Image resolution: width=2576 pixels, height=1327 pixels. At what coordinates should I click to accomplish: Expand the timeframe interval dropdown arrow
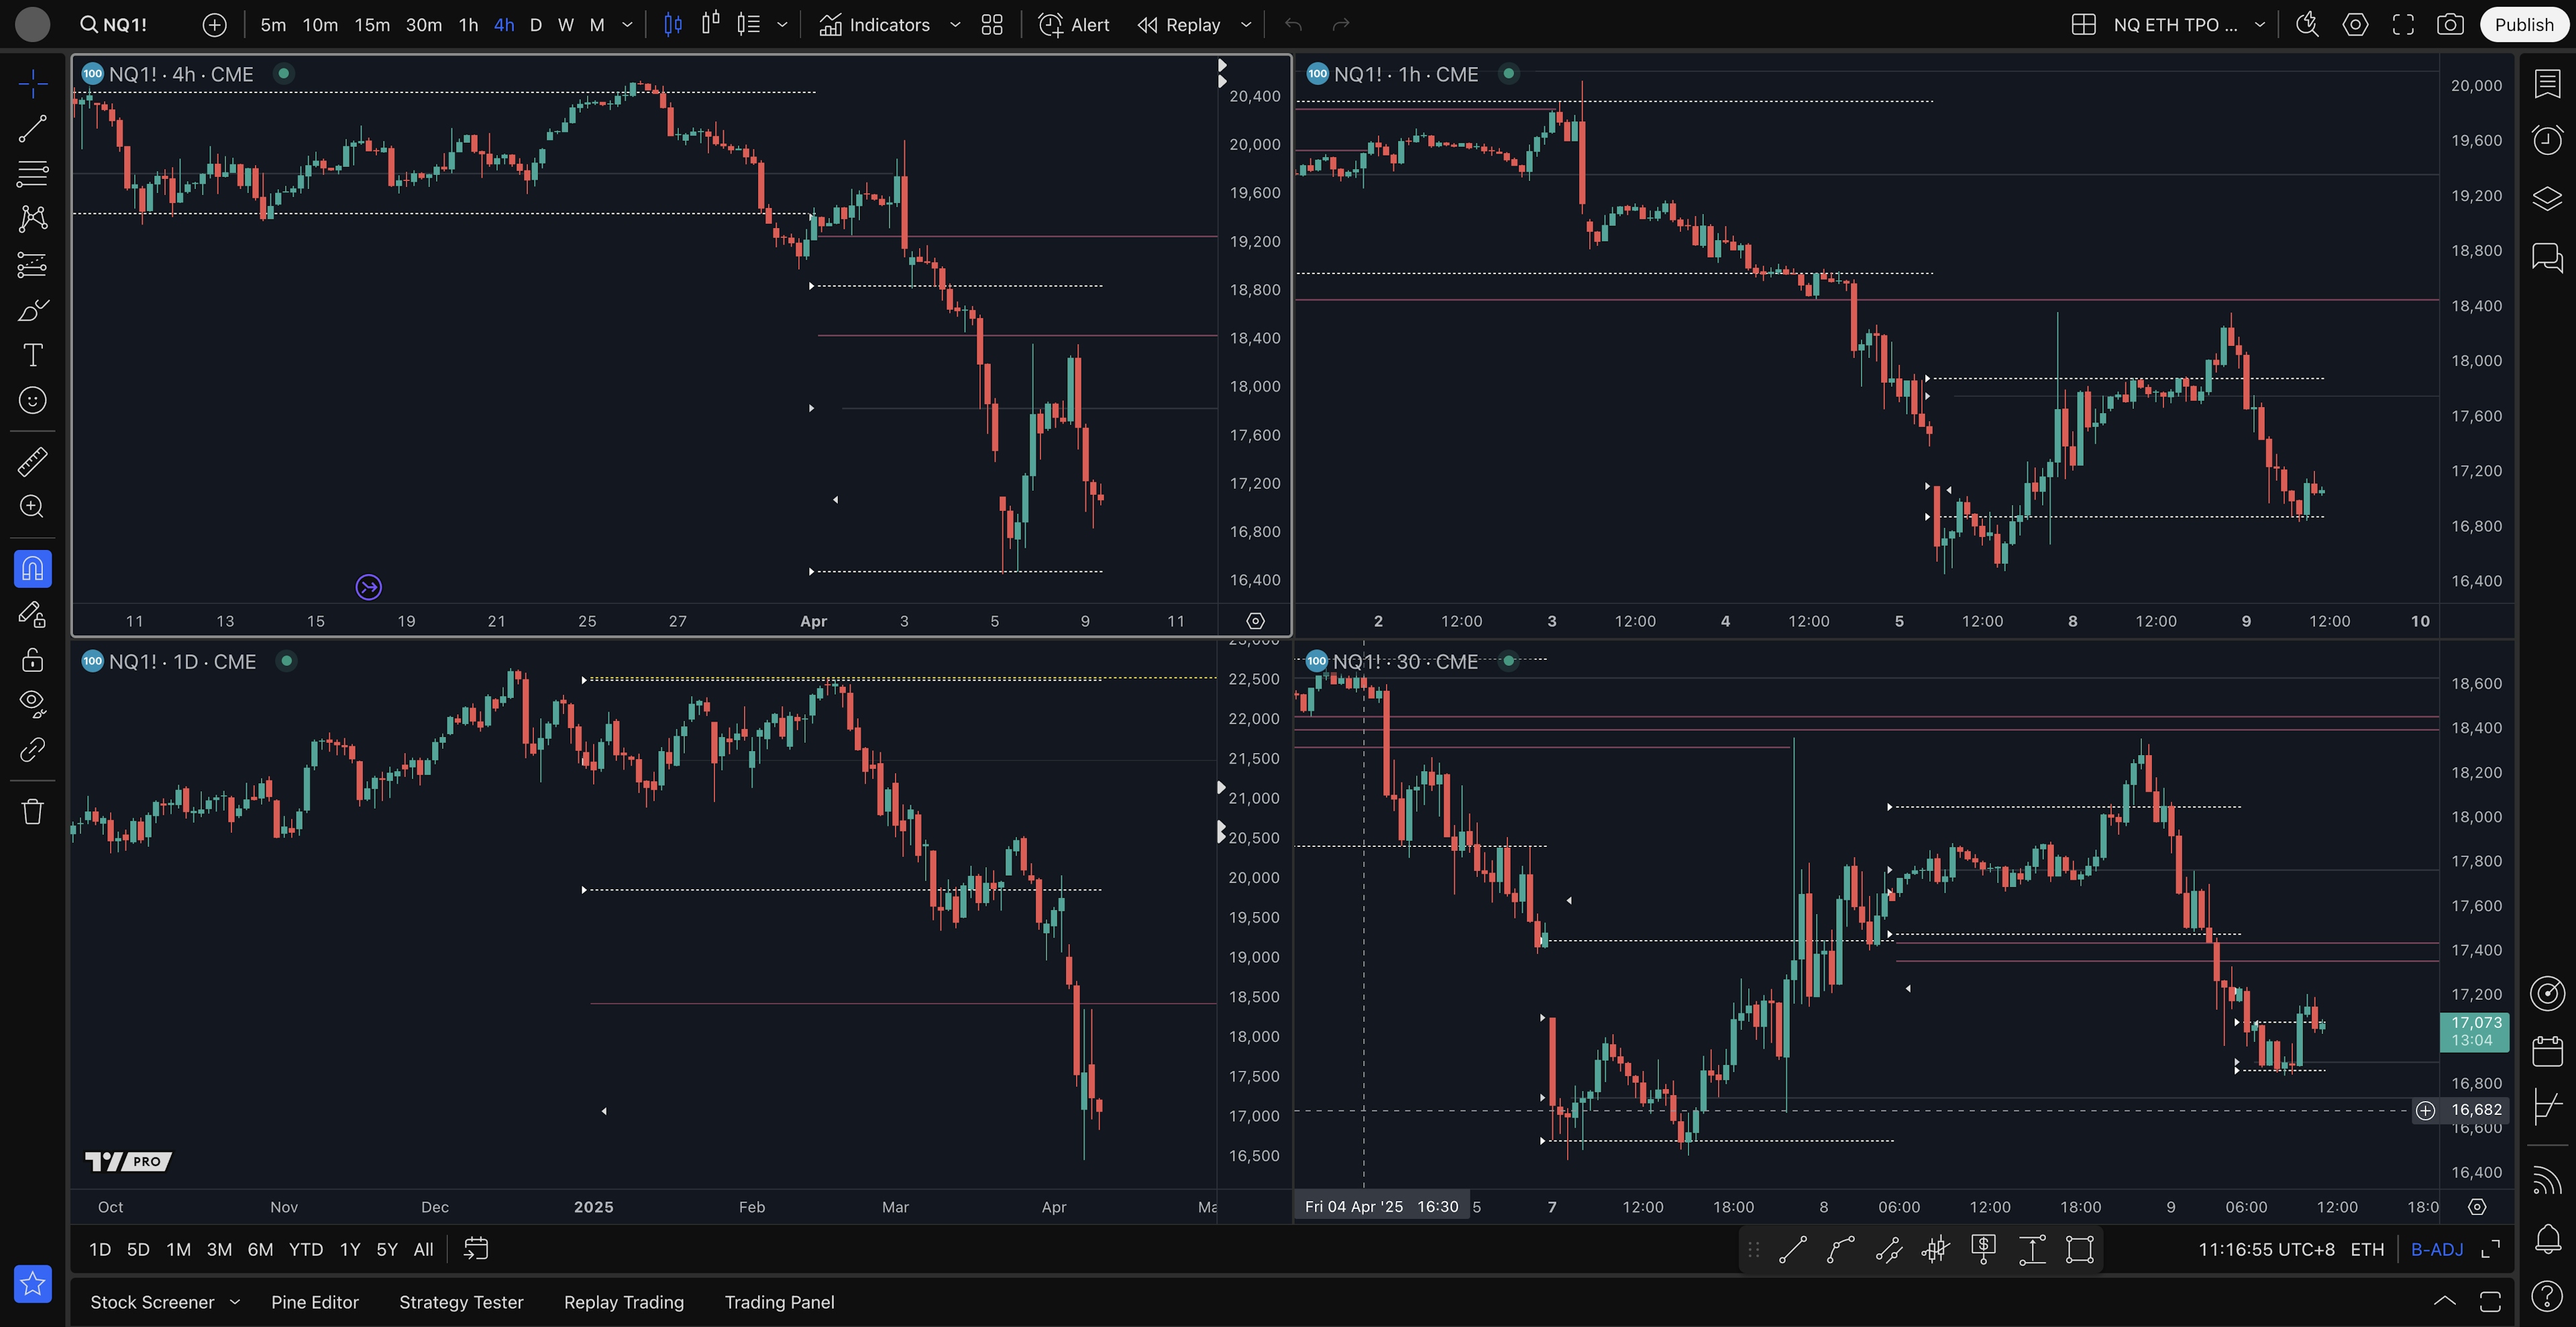[627, 25]
